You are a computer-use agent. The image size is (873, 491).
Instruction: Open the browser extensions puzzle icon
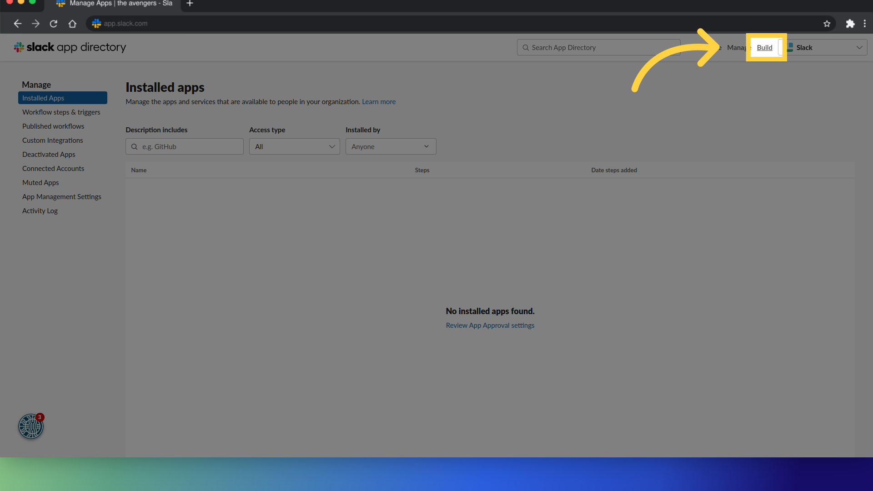[850, 24]
